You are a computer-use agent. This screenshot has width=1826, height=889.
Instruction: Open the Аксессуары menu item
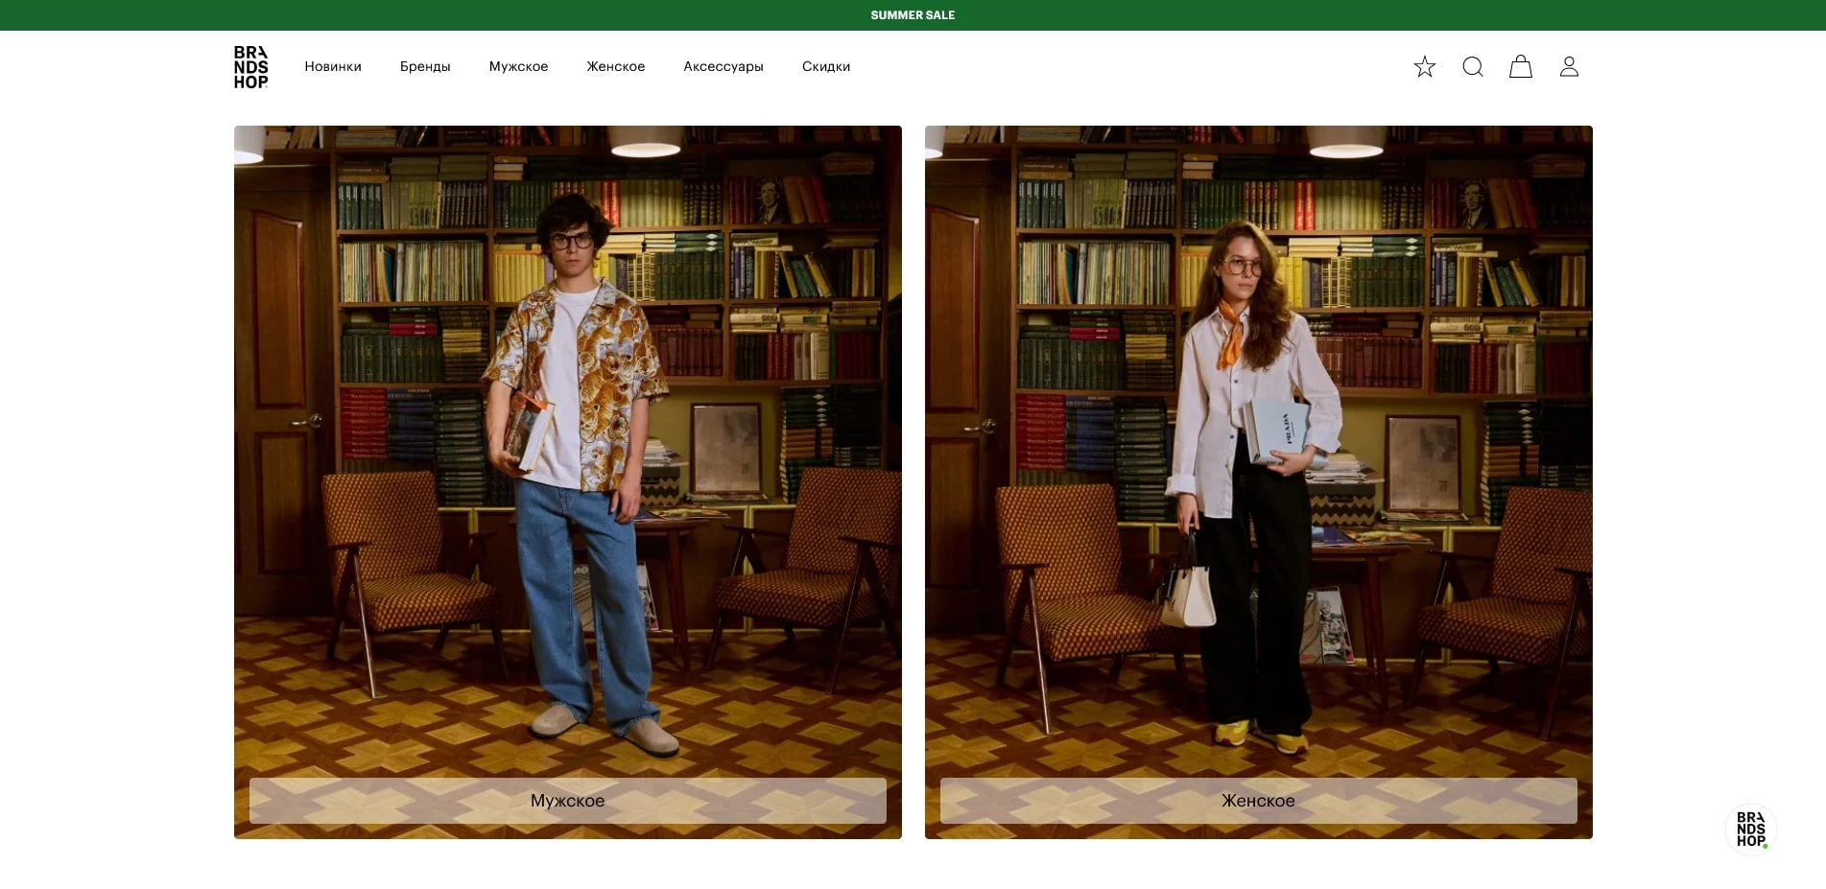pyautogui.click(x=723, y=66)
